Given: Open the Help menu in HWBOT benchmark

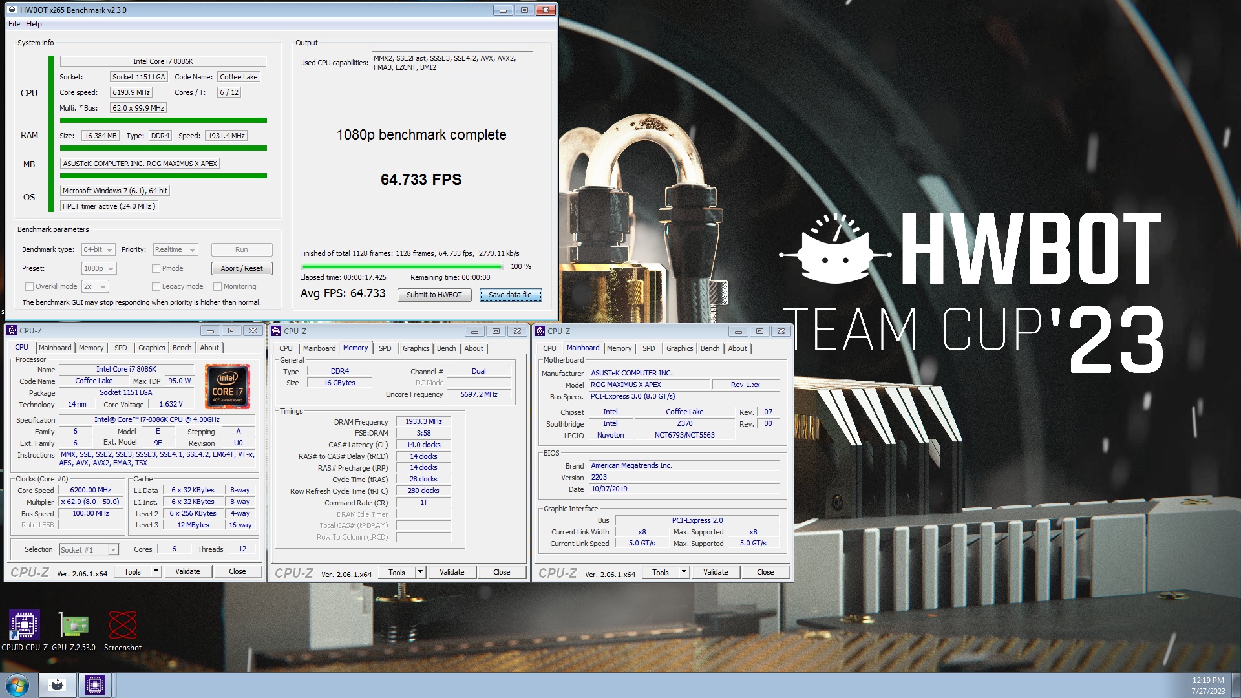Looking at the screenshot, I should [34, 24].
